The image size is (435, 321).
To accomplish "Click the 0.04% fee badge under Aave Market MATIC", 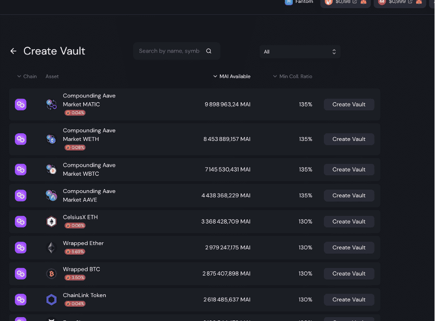I will click(x=75, y=113).
